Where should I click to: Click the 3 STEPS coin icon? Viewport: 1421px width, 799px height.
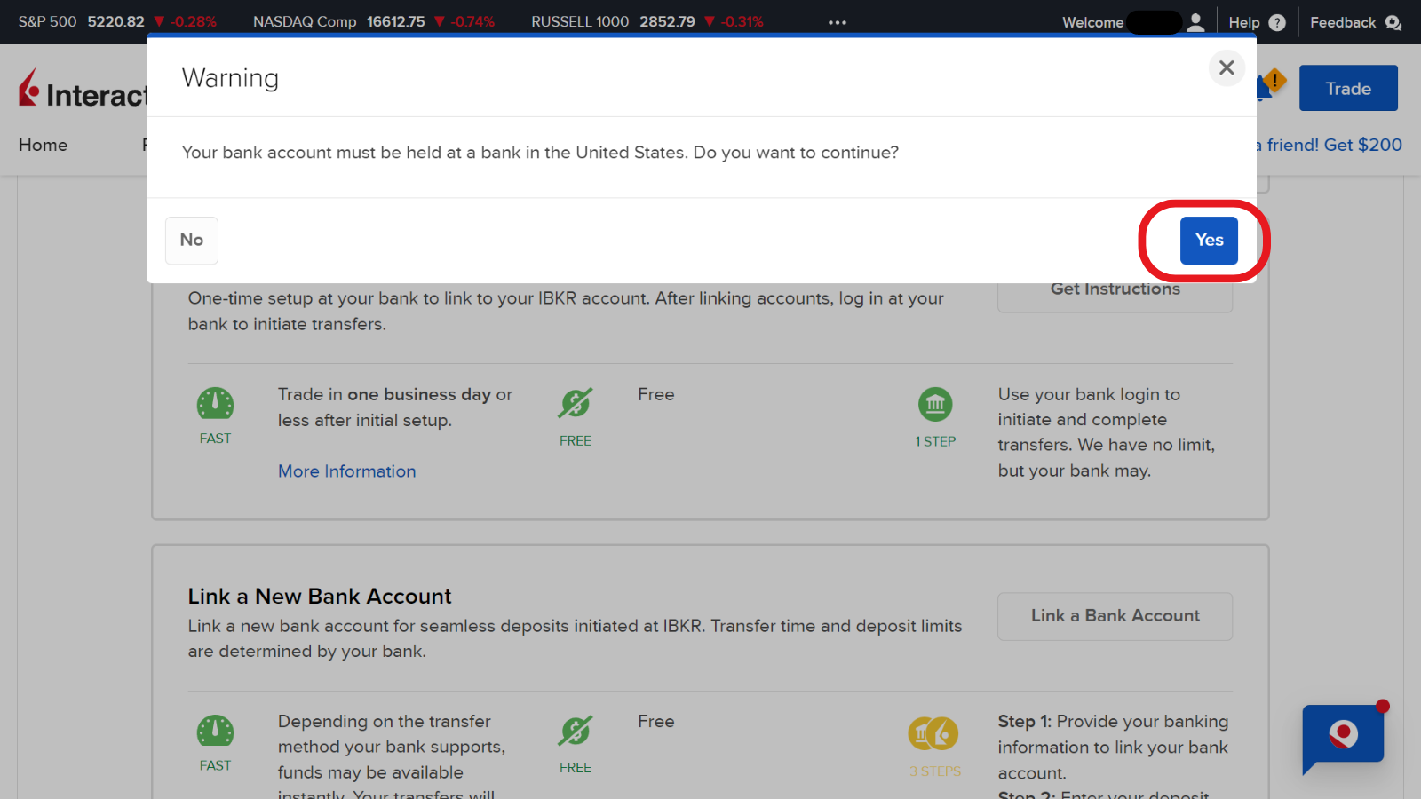[933, 734]
